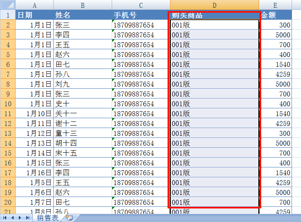Select column C header
Viewport: 301px width, 222px height.
tap(141, 5)
